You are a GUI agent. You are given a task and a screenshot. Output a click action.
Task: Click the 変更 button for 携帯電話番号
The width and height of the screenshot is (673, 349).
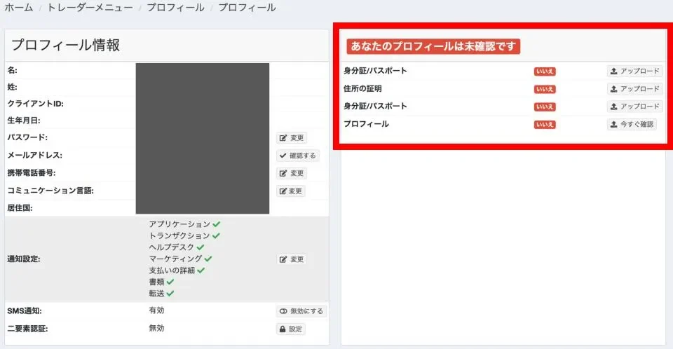(292, 173)
